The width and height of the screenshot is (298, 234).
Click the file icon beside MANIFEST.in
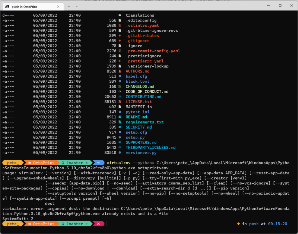tap(120, 107)
